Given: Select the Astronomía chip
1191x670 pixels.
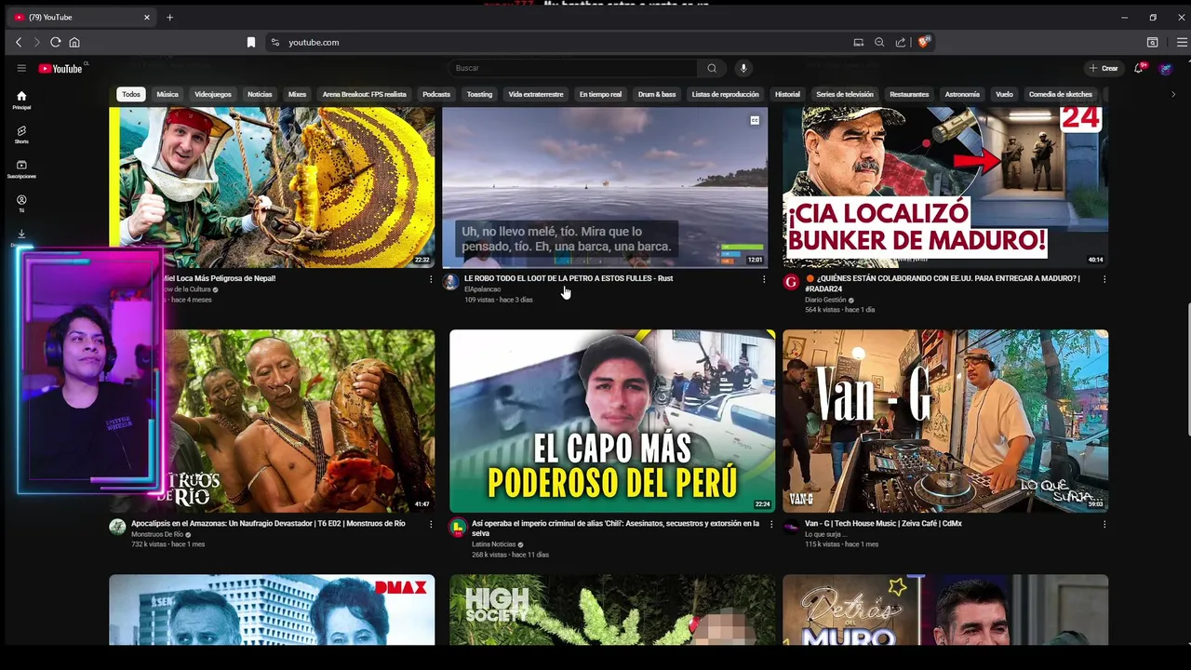Looking at the screenshot, I should tap(962, 94).
